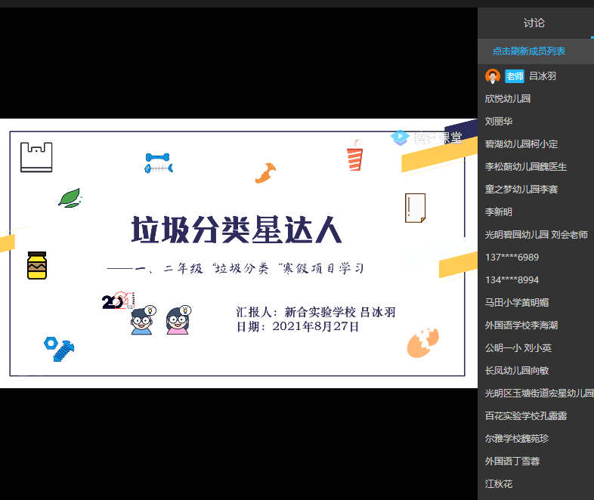This screenshot has width=594, height=500.
Task: Select member 137****6989
Action: click(x=512, y=258)
